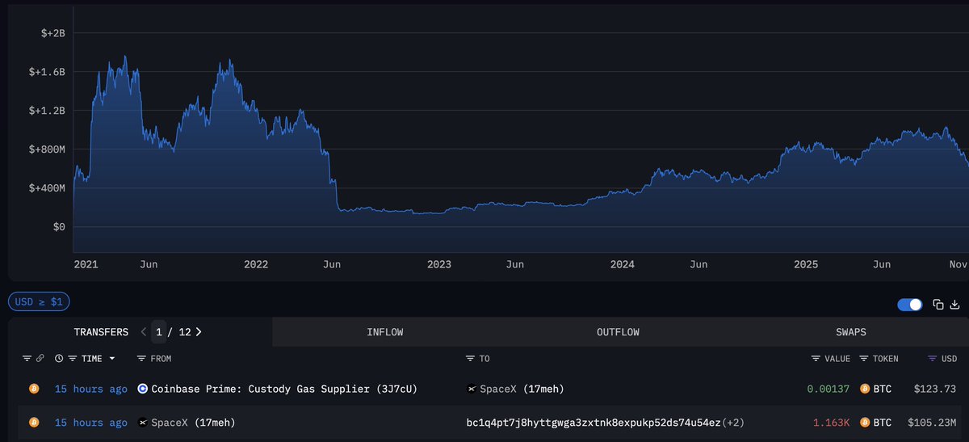The height and width of the screenshot is (442, 969).
Task: Switch to the INFLOW tab
Action: [x=385, y=332]
